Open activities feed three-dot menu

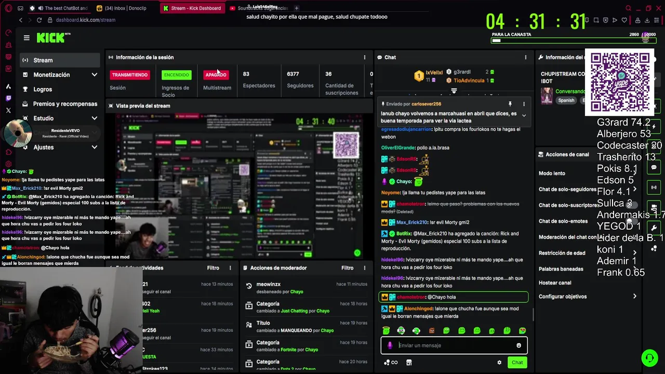[x=230, y=268]
